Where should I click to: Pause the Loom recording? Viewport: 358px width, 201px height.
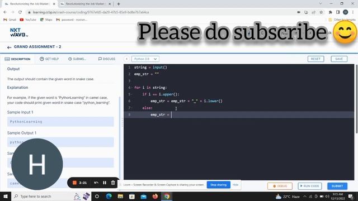click(105, 183)
